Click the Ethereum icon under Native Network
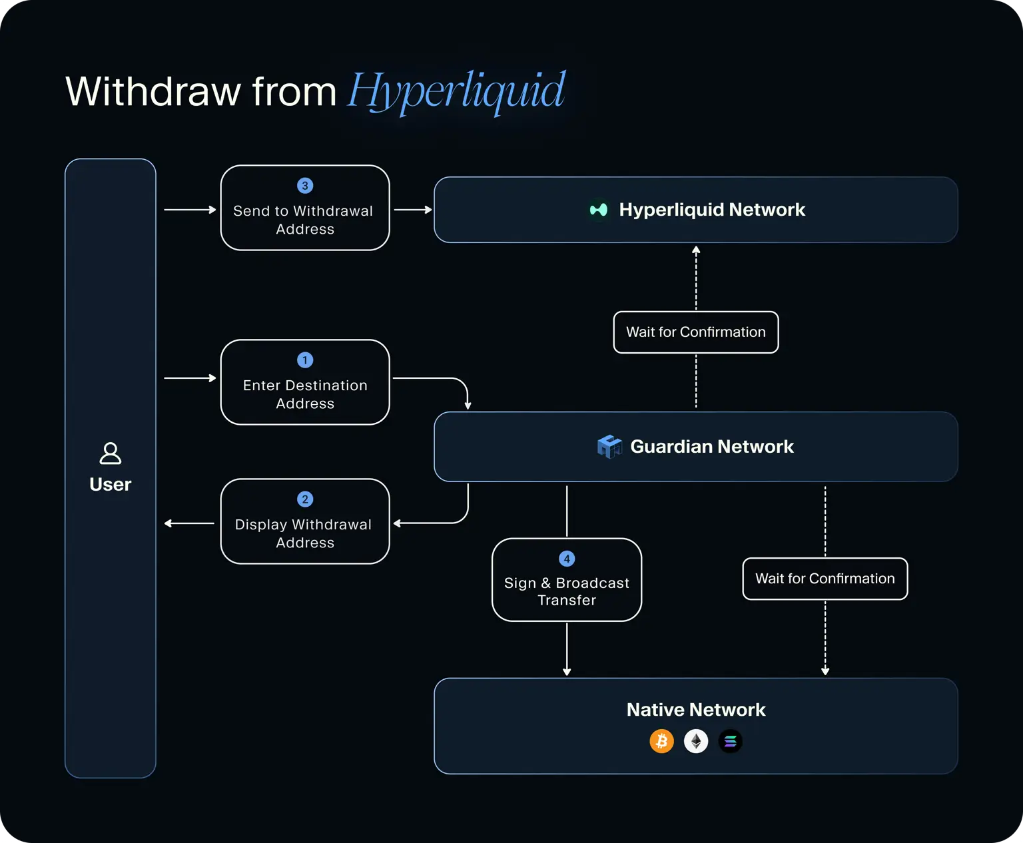The image size is (1023, 843). (696, 741)
